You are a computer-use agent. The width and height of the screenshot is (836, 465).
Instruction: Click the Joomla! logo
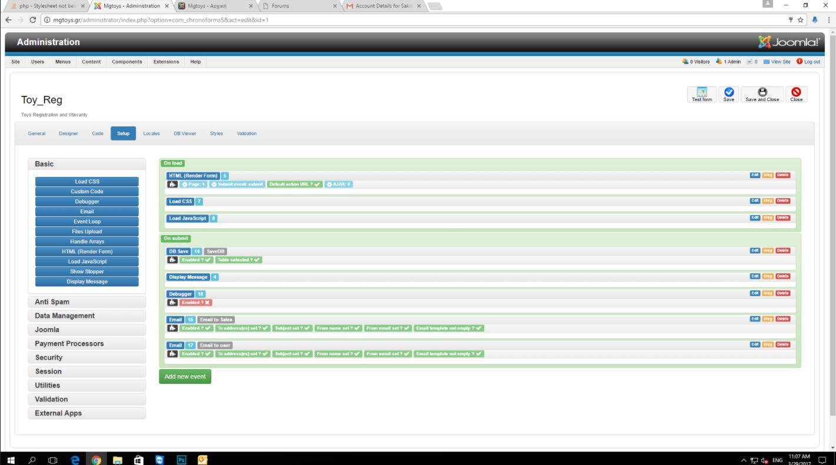(789, 42)
